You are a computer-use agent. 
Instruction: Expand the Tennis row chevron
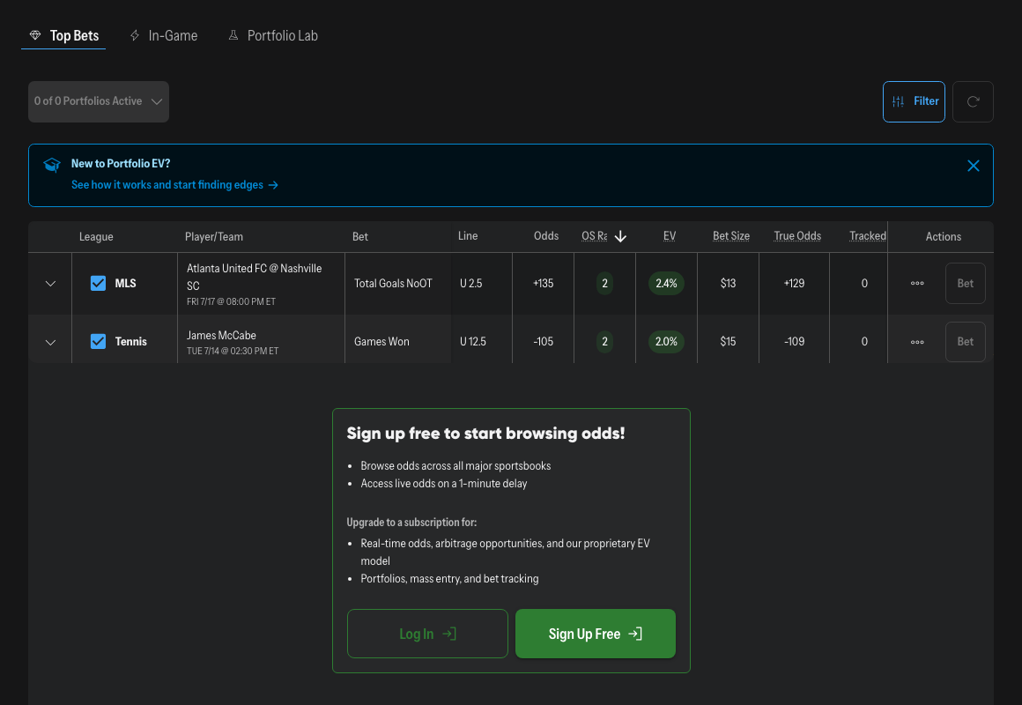point(50,343)
